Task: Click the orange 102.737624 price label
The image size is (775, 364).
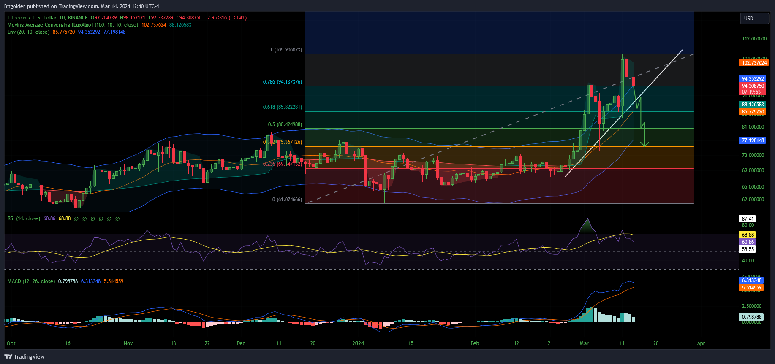Action: (x=754, y=63)
